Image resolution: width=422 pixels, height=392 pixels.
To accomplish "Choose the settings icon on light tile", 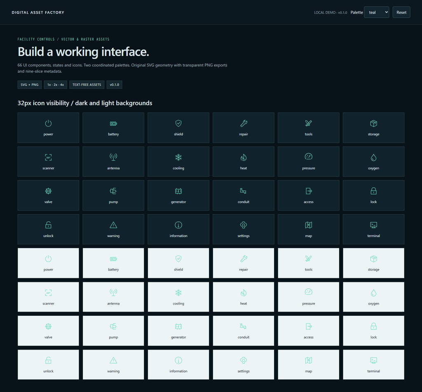I will click(x=244, y=360).
